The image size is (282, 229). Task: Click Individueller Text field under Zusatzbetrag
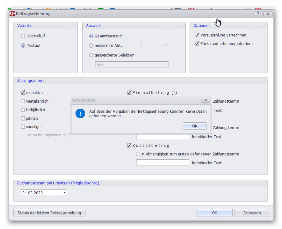tap(163, 163)
